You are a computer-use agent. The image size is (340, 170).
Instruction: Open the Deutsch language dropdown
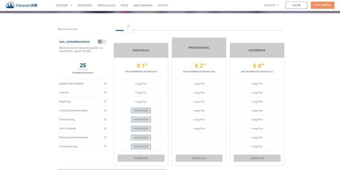click(272, 5)
